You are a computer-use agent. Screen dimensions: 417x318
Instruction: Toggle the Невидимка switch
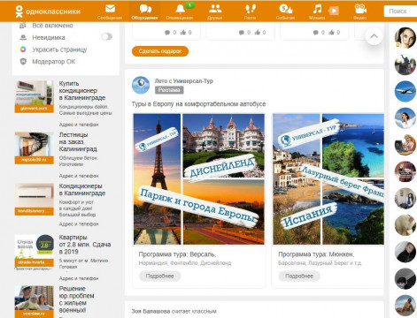[106, 37]
